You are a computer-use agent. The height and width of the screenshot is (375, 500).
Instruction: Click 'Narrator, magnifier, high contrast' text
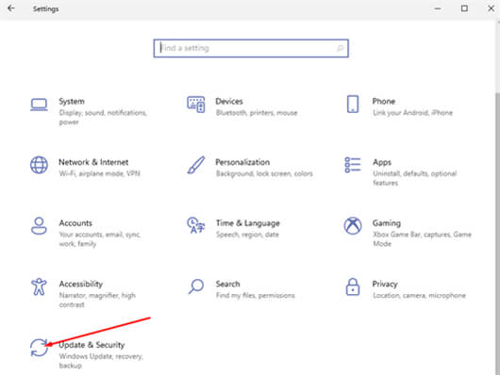(97, 301)
